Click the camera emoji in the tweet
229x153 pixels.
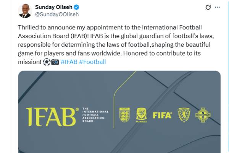pos(55,62)
